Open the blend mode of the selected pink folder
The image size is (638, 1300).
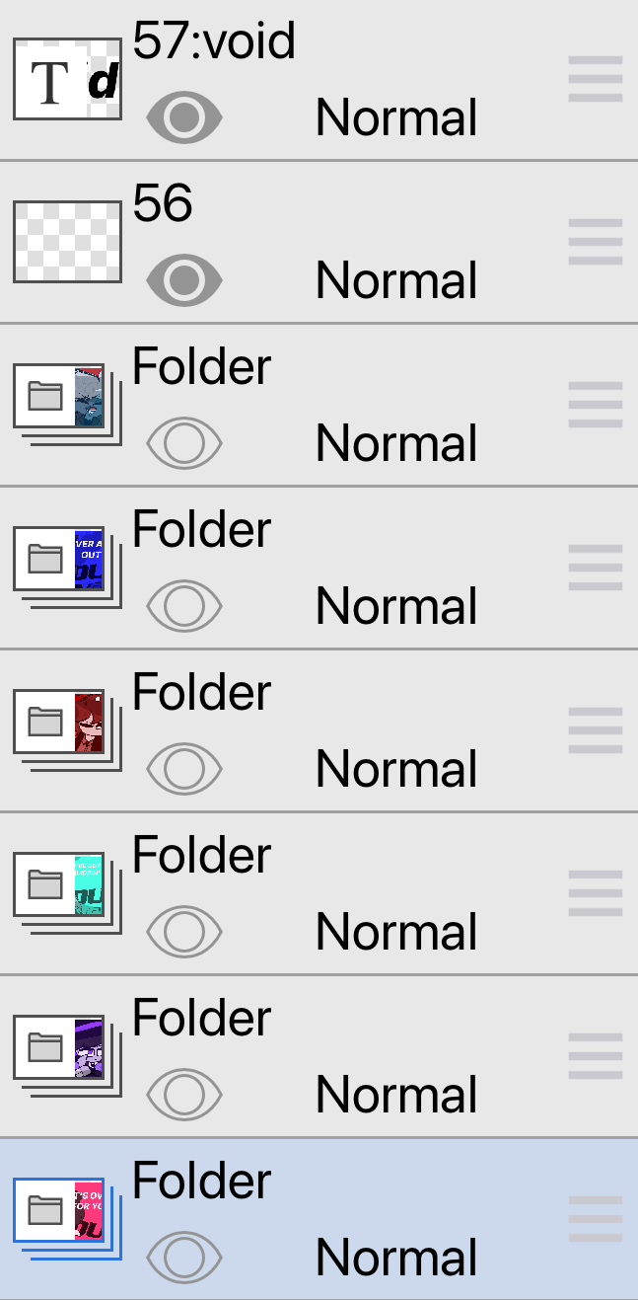(x=396, y=1259)
